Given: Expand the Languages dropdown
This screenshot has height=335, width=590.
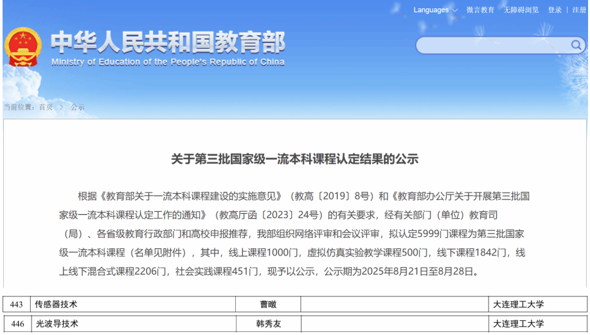Looking at the screenshot, I should (x=435, y=10).
